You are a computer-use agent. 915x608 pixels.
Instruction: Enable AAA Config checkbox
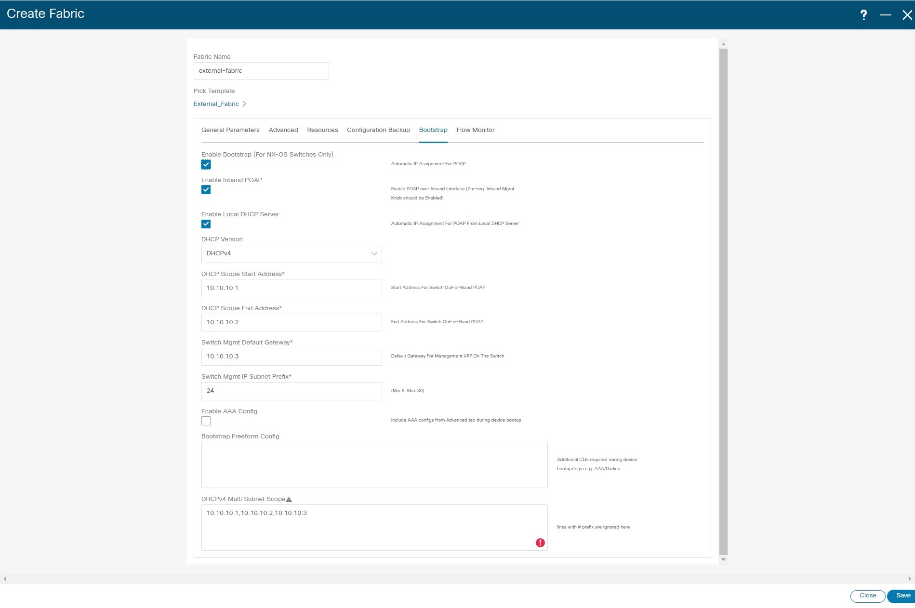pos(206,421)
